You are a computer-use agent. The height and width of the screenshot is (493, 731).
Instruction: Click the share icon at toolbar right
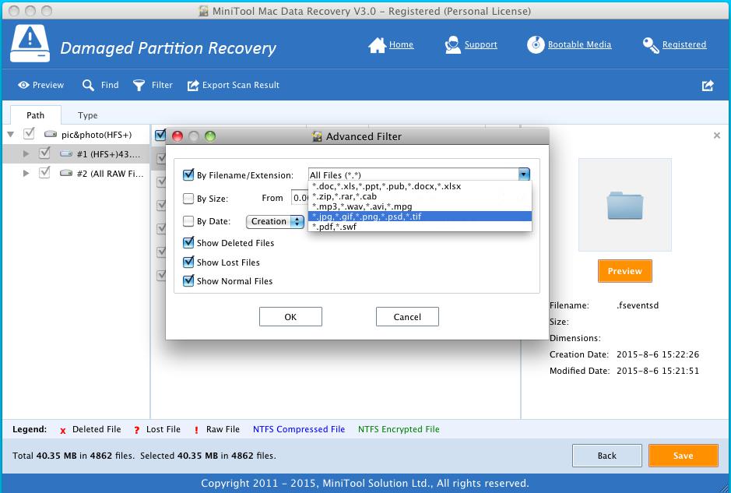tap(708, 86)
